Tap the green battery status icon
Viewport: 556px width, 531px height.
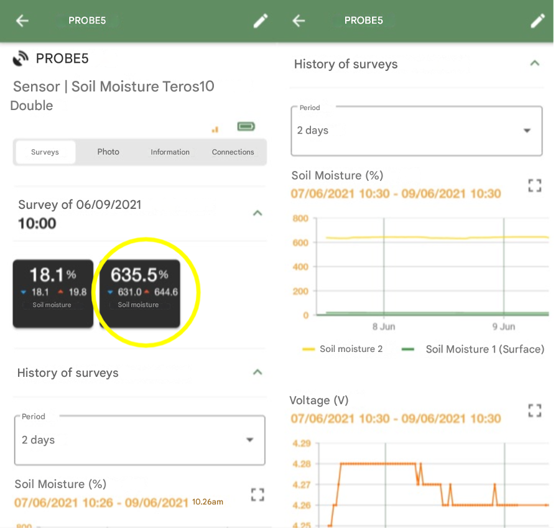coord(246,126)
